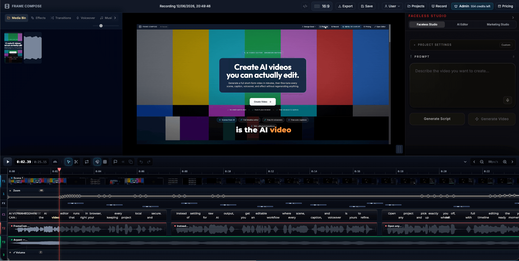The image size is (519, 261).
Task: Switch to the AI Editor tab
Action: click(x=462, y=24)
